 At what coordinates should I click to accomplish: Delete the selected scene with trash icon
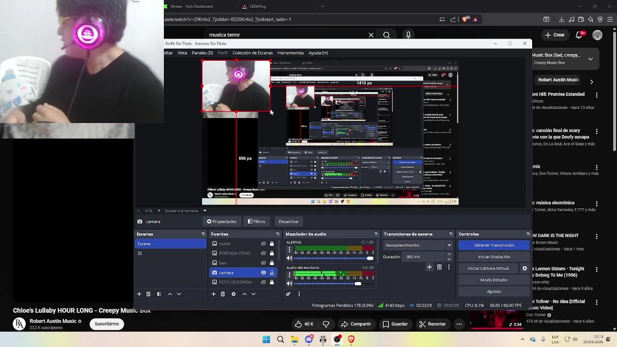point(148,294)
